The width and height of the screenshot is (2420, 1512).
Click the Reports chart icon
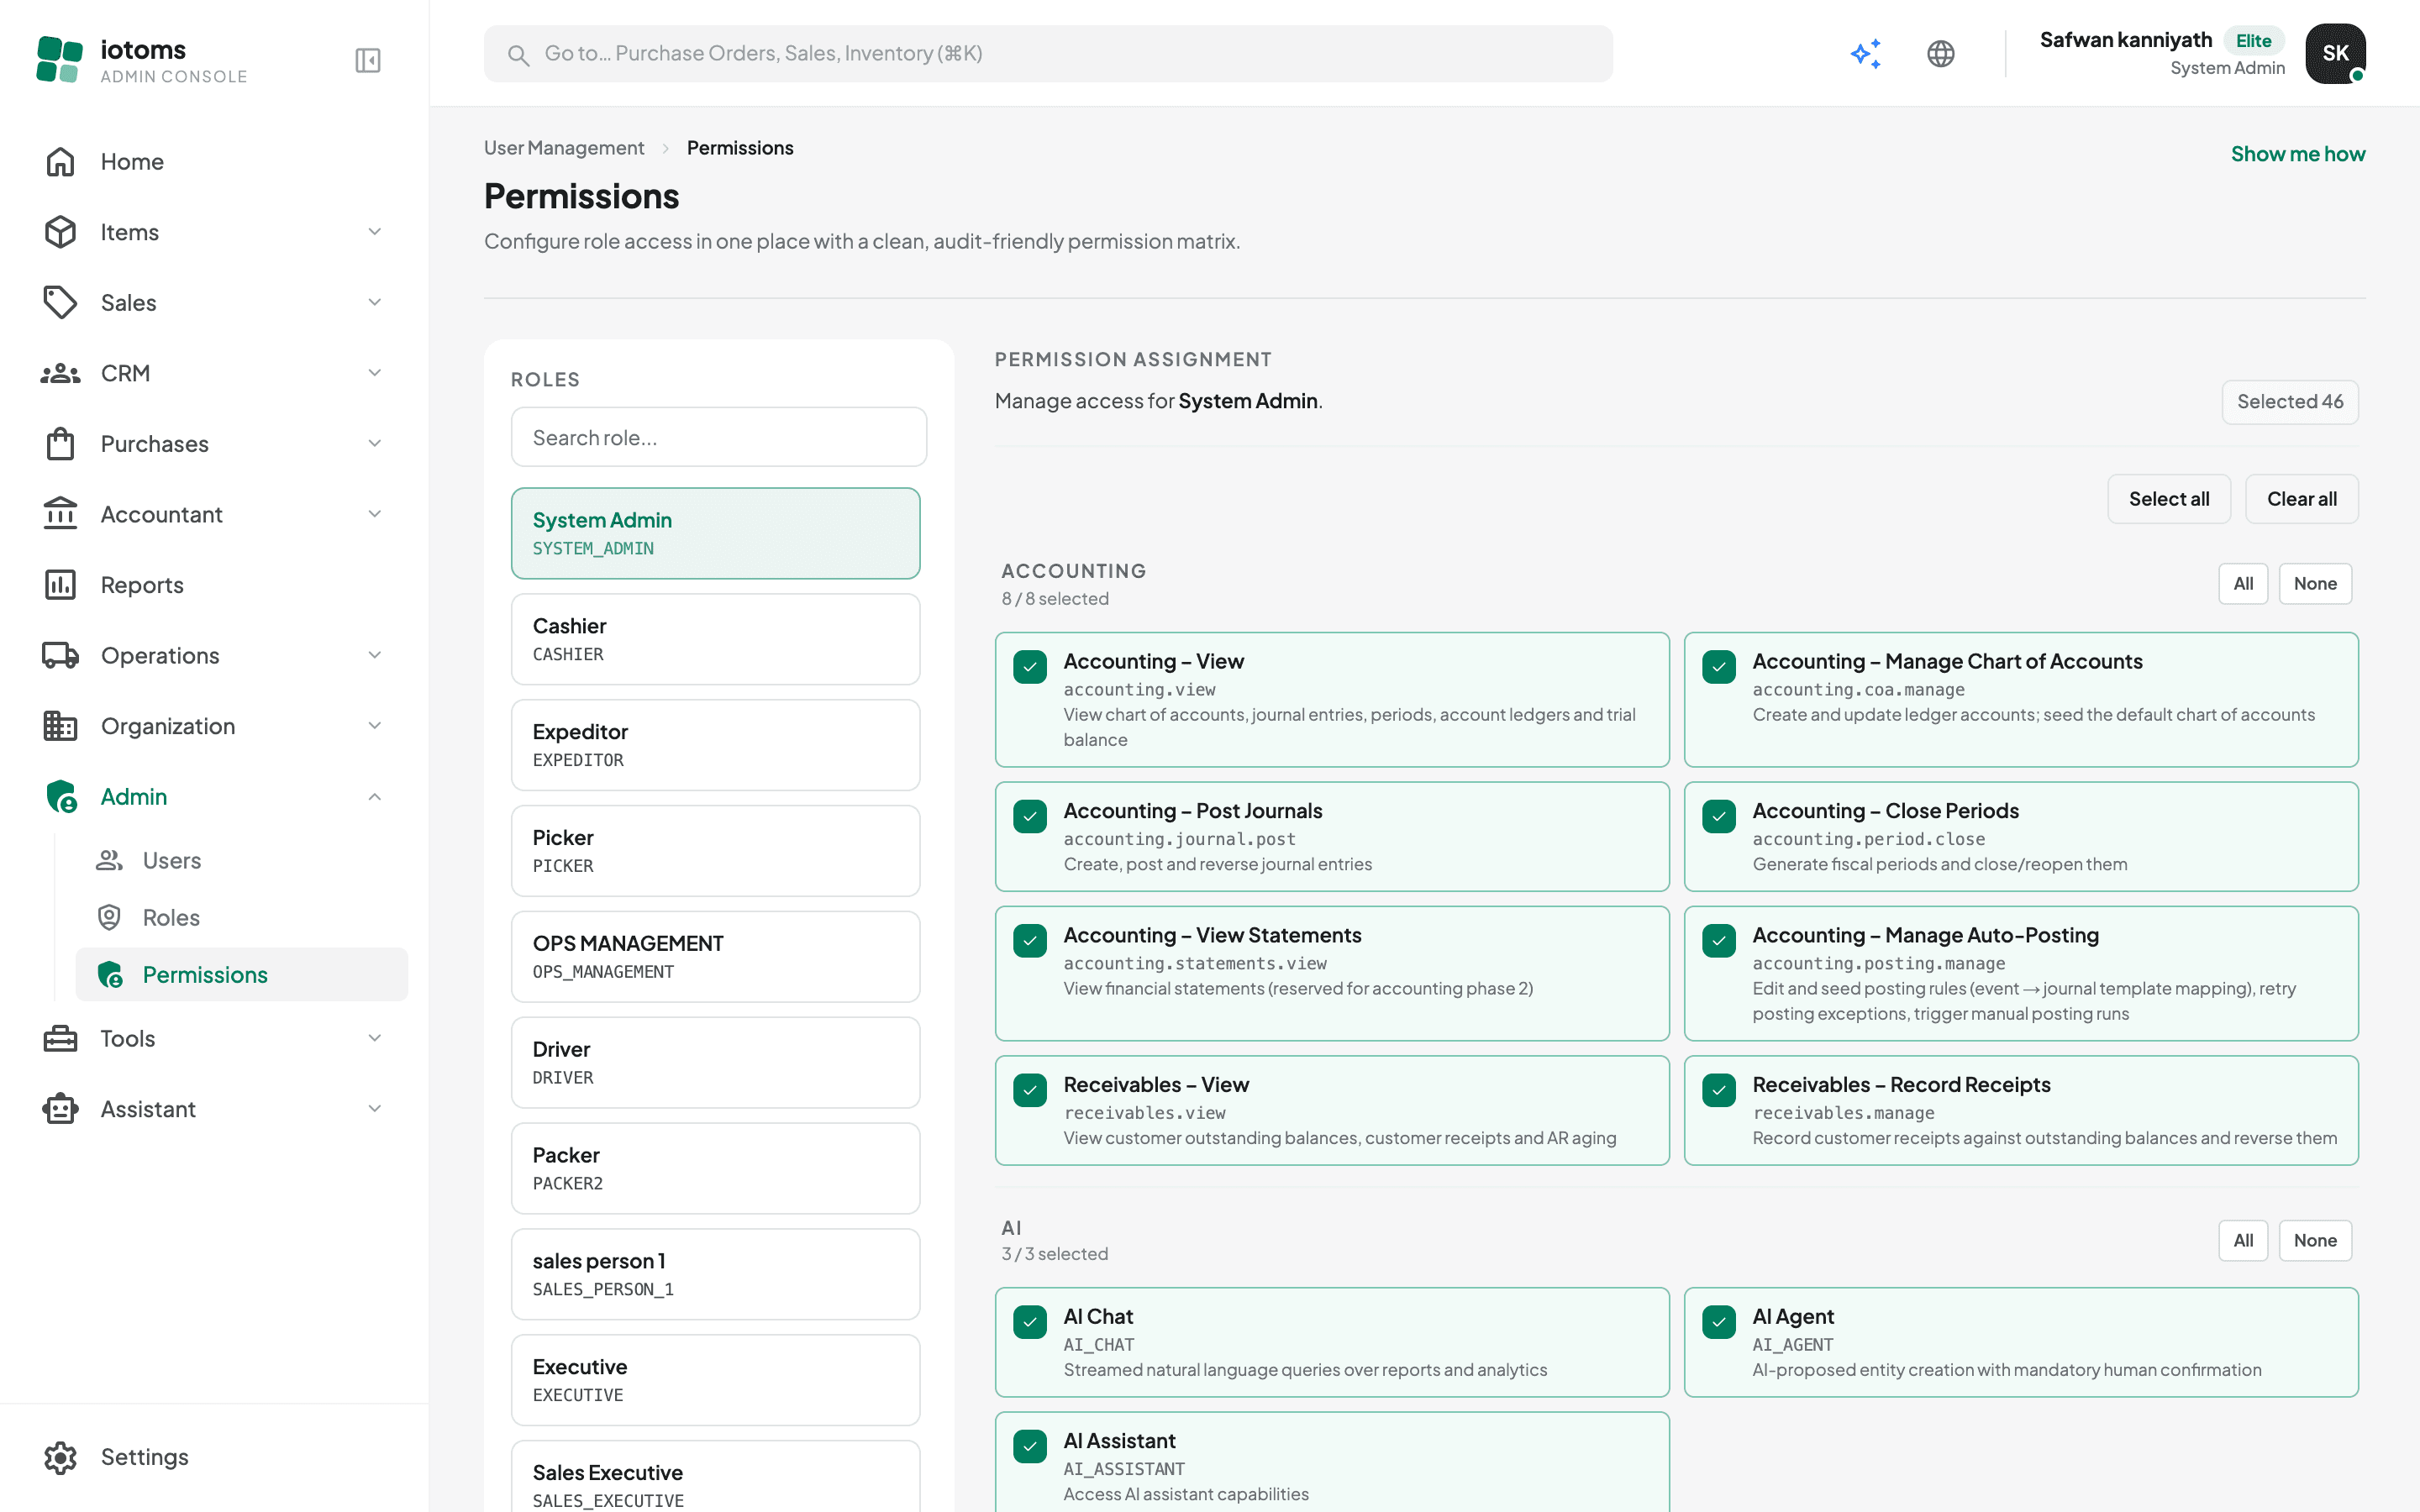pos(60,585)
